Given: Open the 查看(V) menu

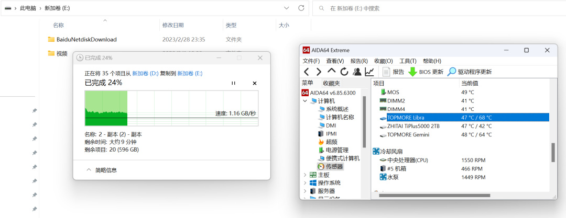Looking at the screenshot, I should click(335, 61).
